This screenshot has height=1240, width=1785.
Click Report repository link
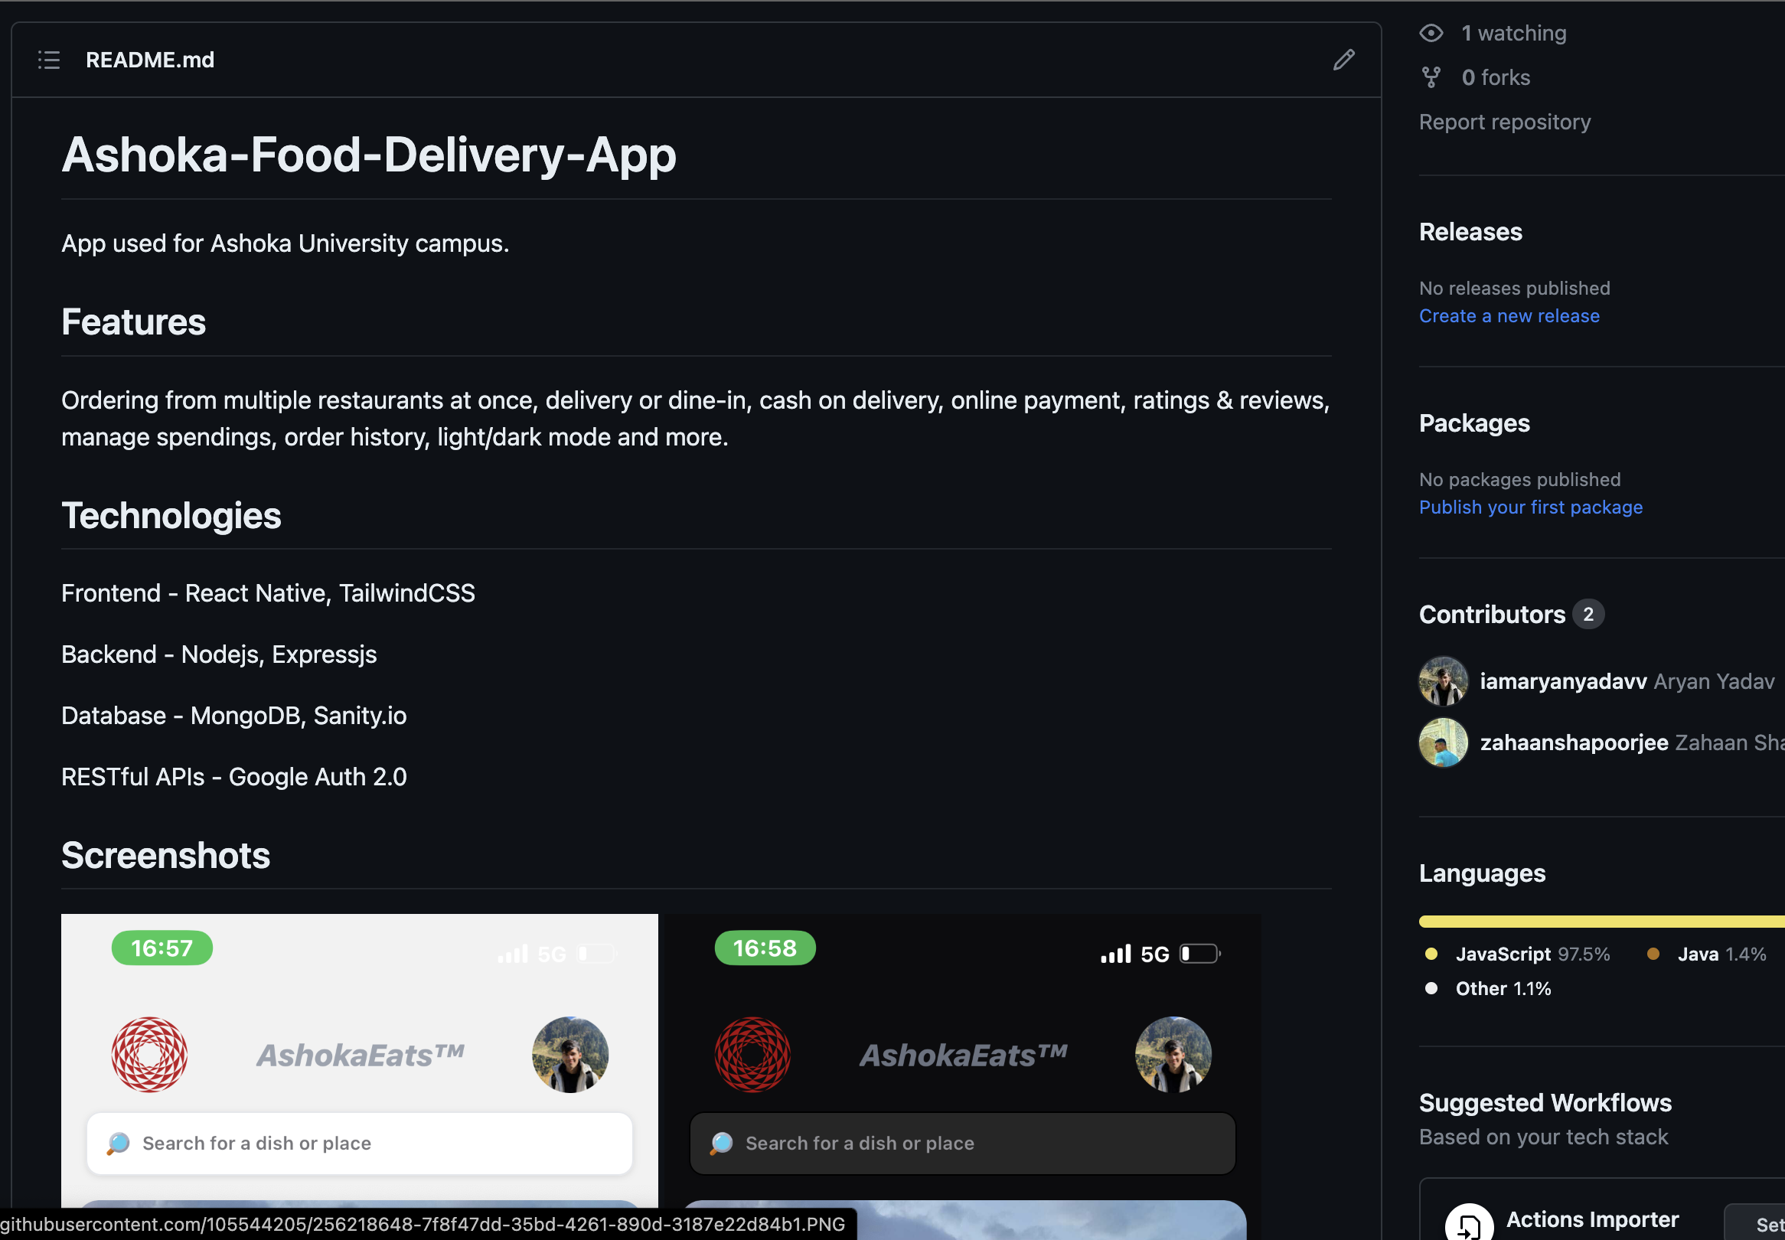tap(1504, 122)
